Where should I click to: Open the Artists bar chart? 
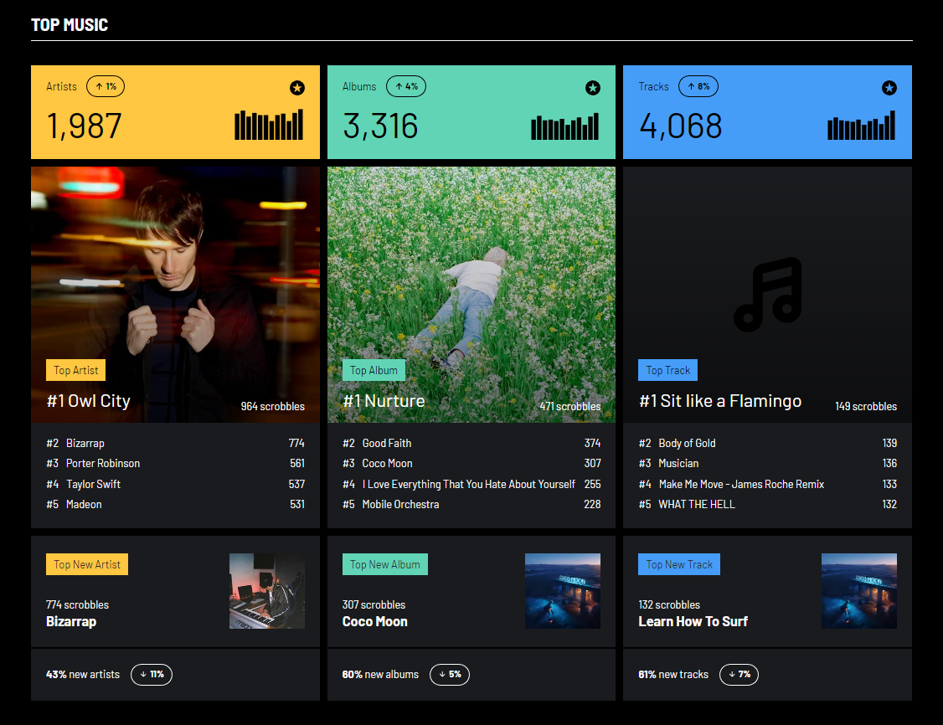pyautogui.click(x=269, y=125)
